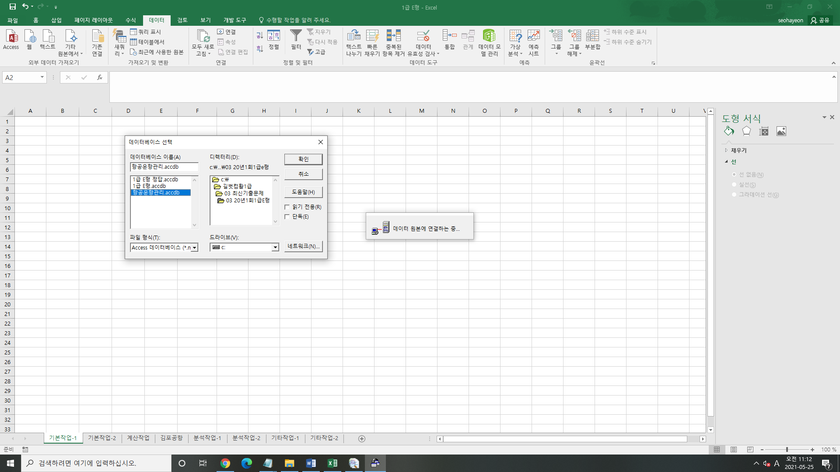840x472 pixels.
Task: Enable the Read Only checkbox
Action: click(287, 207)
